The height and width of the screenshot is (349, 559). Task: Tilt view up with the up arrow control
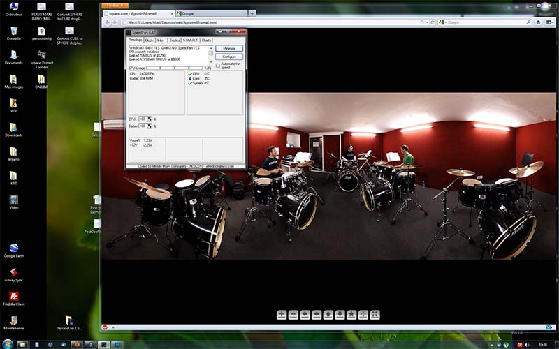click(328, 315)
